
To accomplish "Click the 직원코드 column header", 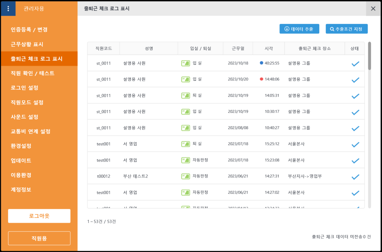I will point(103,48).
